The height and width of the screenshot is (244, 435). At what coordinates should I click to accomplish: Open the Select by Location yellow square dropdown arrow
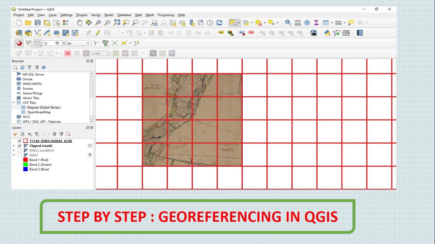[277, 23]
